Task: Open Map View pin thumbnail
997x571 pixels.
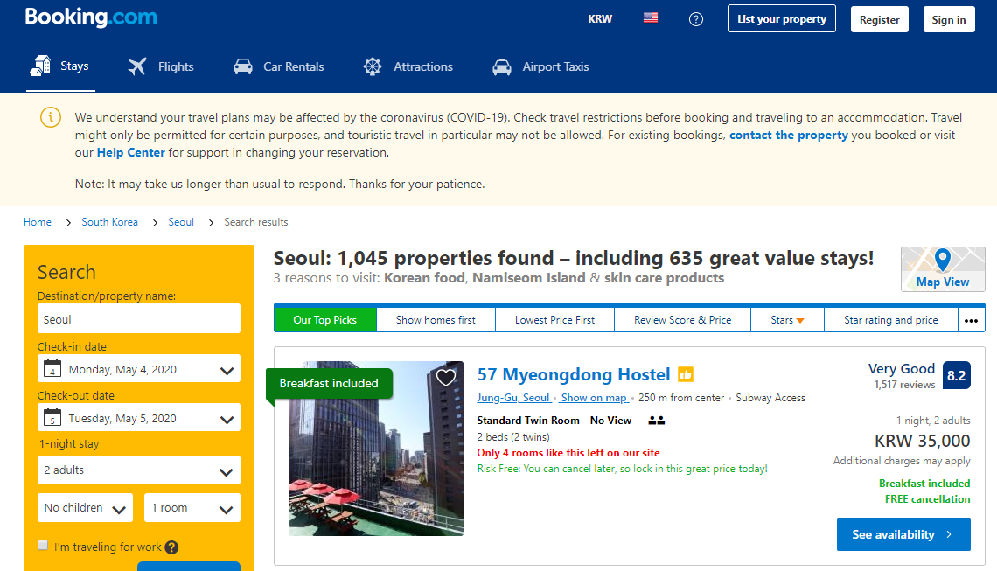Action: click(x=943, y=269)
